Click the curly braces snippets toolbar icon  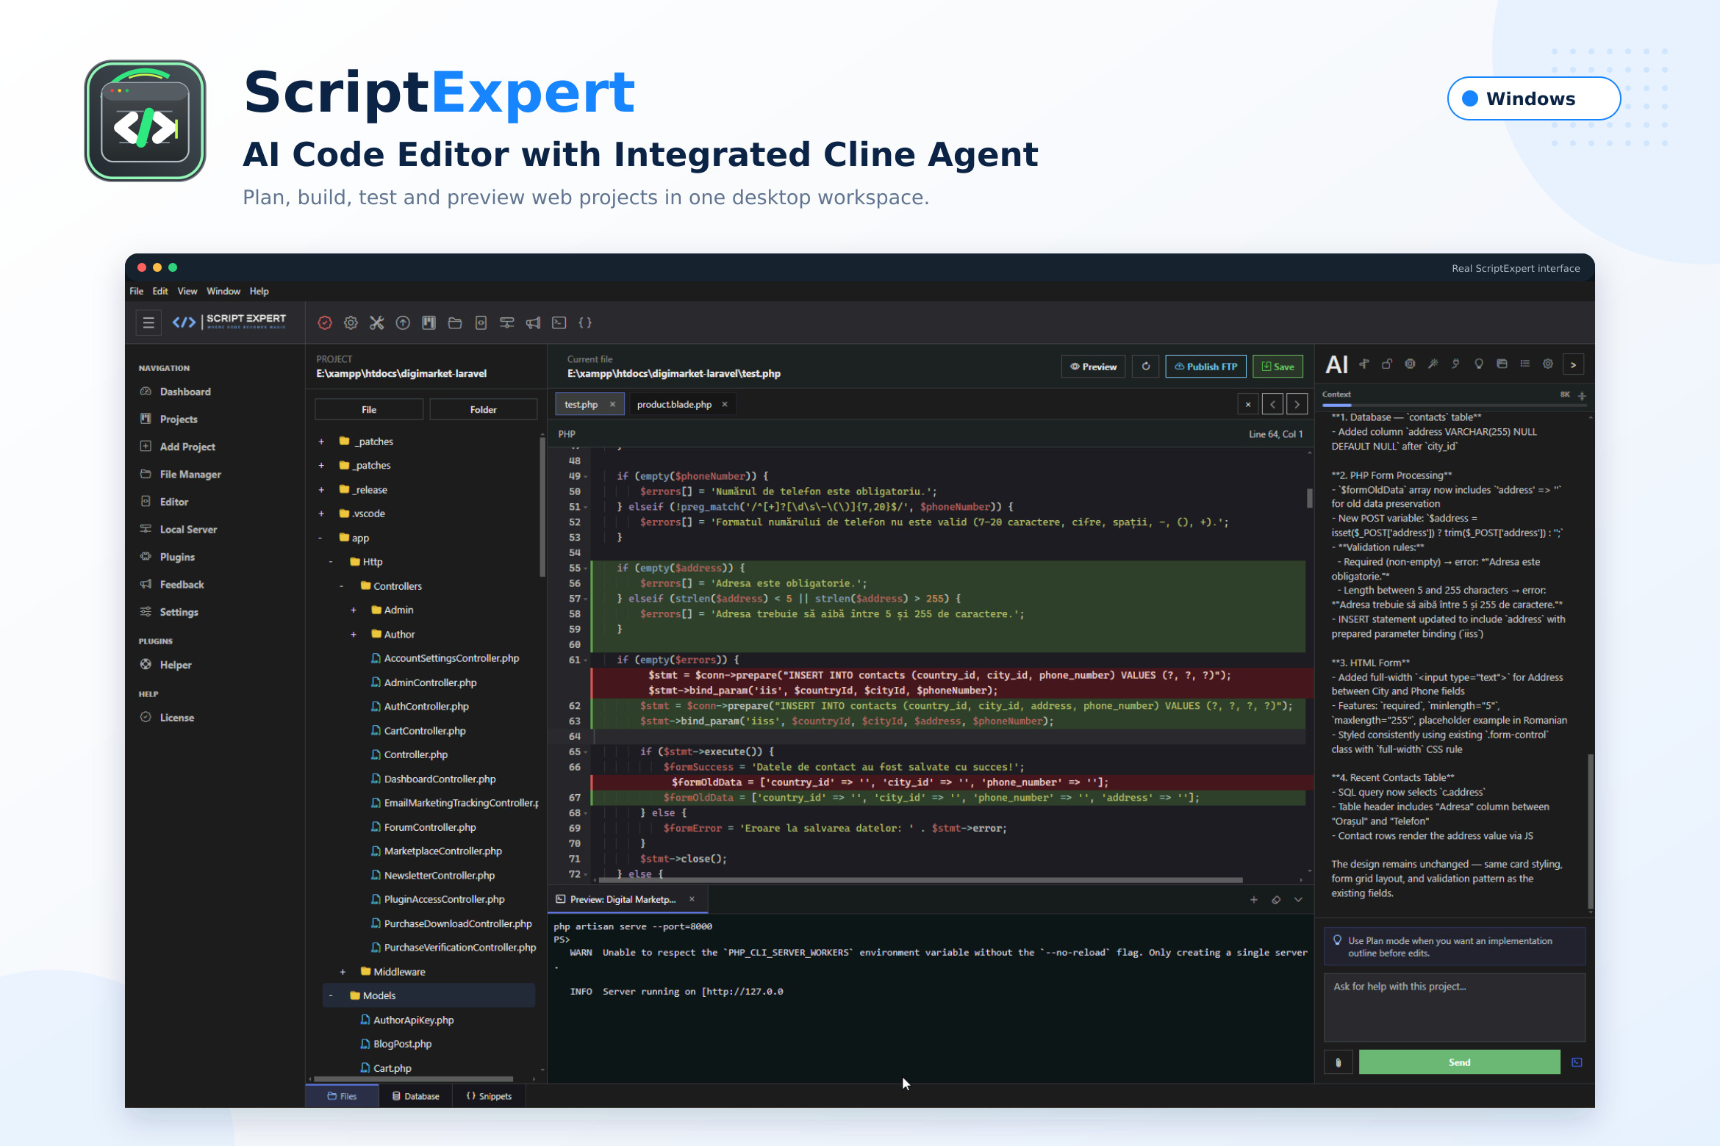pos(585,322)
